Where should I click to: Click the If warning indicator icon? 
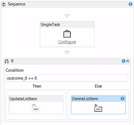pos(124,61)
